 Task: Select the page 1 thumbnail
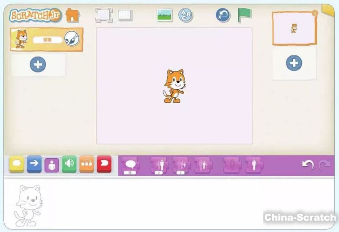[294, 28]
